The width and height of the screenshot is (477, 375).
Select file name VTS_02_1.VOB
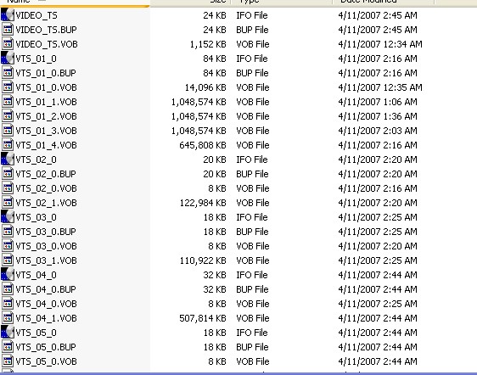point(46,203)
